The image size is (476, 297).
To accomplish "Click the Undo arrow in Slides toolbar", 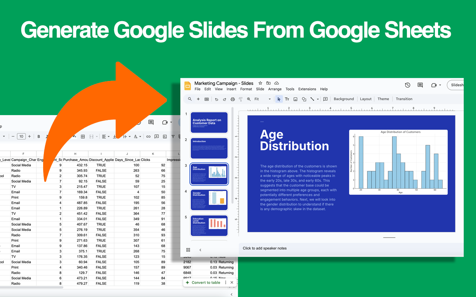I will 216,99.
